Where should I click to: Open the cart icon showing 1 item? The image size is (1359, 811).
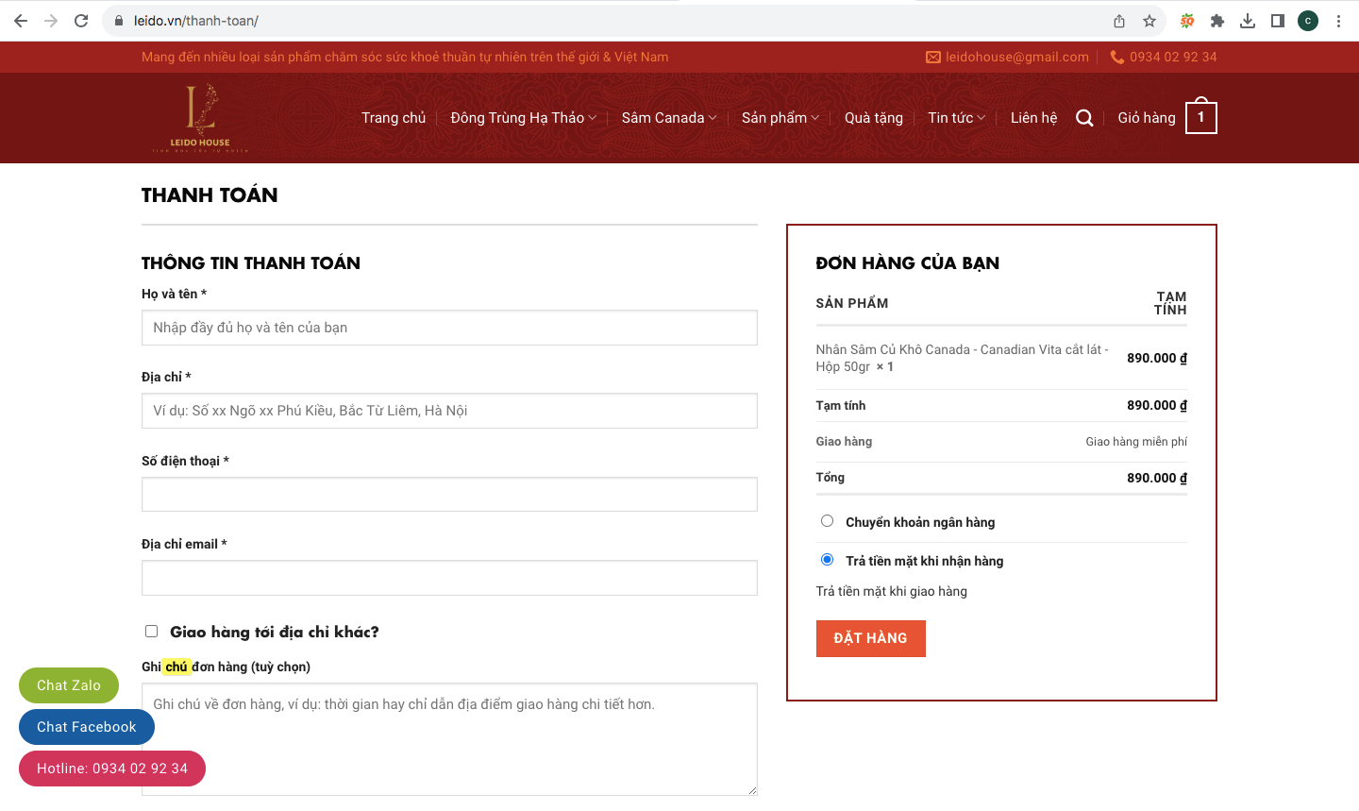tap(1200, 116)
